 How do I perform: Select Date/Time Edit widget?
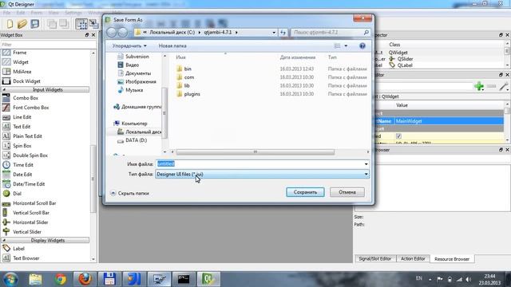[x=29, y=184]
